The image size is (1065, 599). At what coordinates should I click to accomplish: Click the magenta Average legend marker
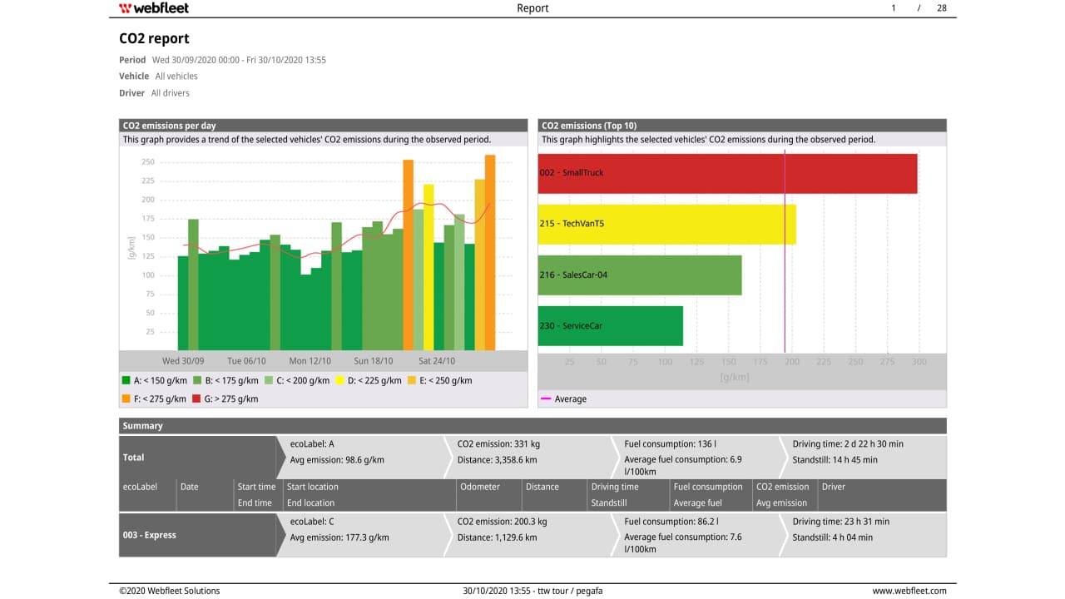point(546,399)
